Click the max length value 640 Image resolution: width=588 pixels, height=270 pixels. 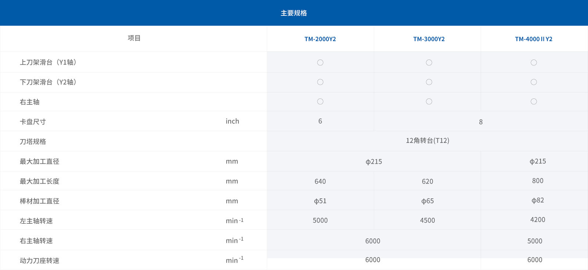[x=320, y=181]
